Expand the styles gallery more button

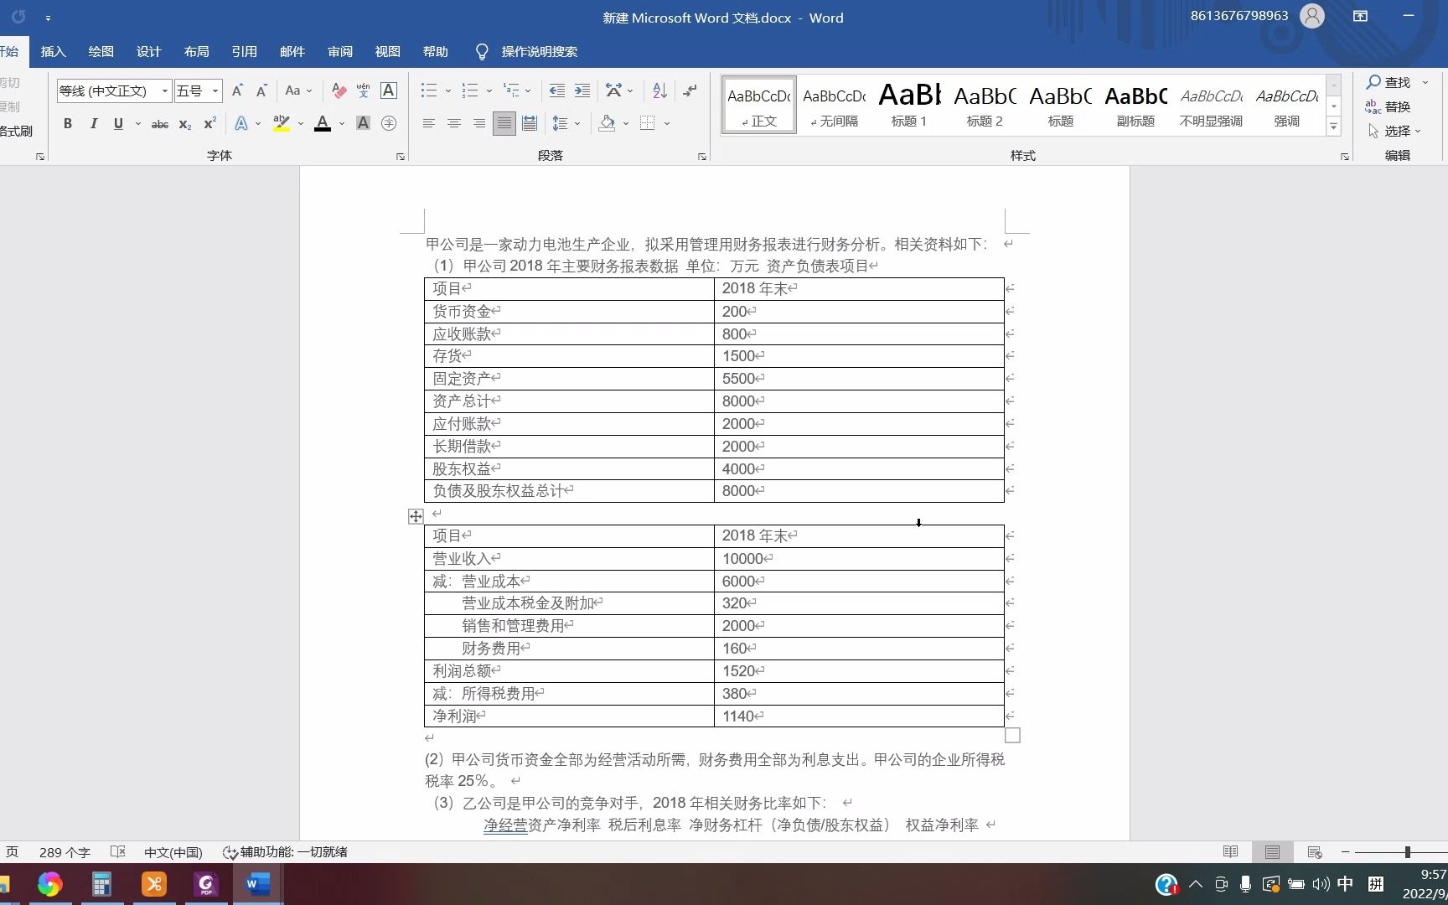click(x=1334, y=127)
